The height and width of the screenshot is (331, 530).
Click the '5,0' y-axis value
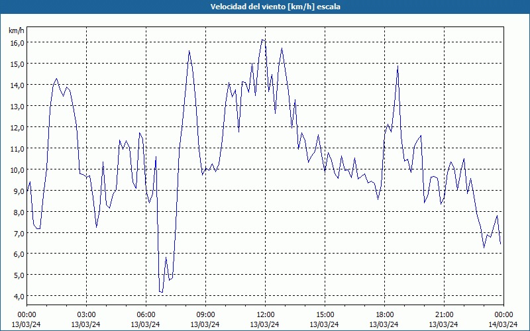point(19,275)
